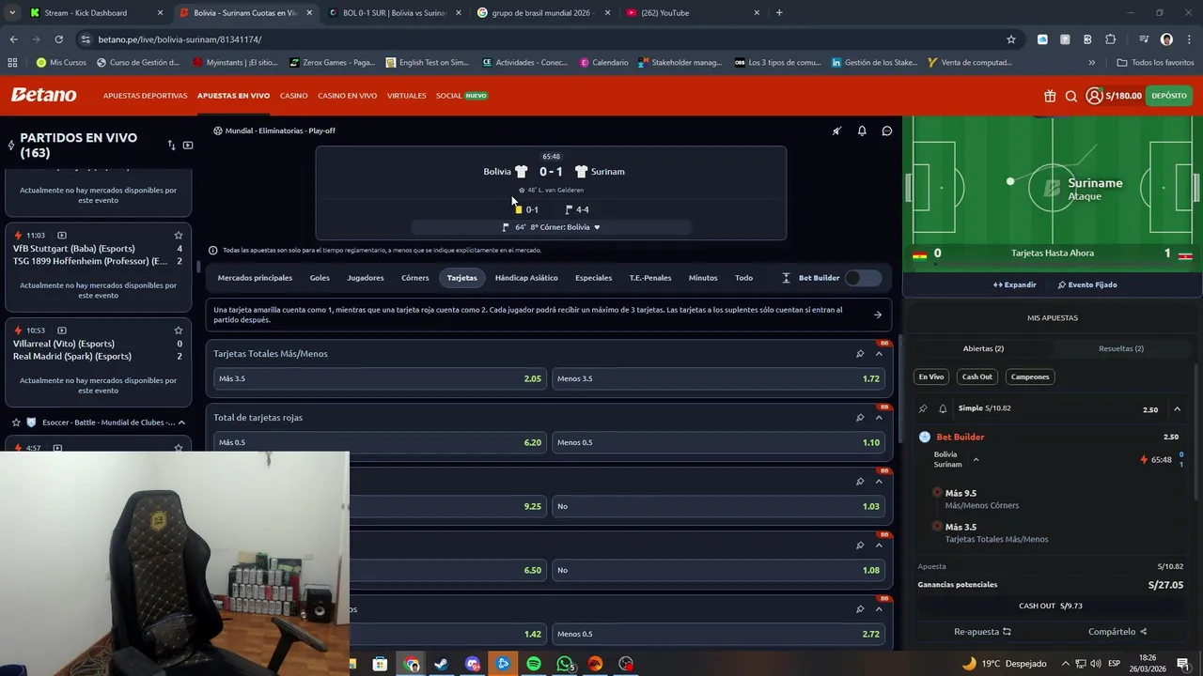Viewport: 1203px width, 676px height.
Task: Collapse Esoccer Battle Mundial de Clubes group
Action: click(181, 422)
